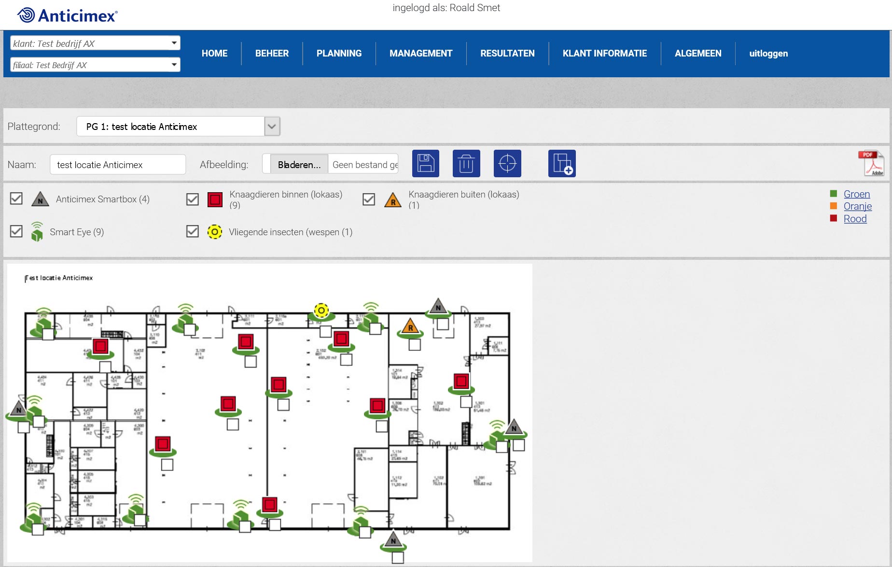Image resolution: width=892 pixels, height=567 pixels.
Task: Open the ALGEMEEN menu
Action: pos(698,53)
